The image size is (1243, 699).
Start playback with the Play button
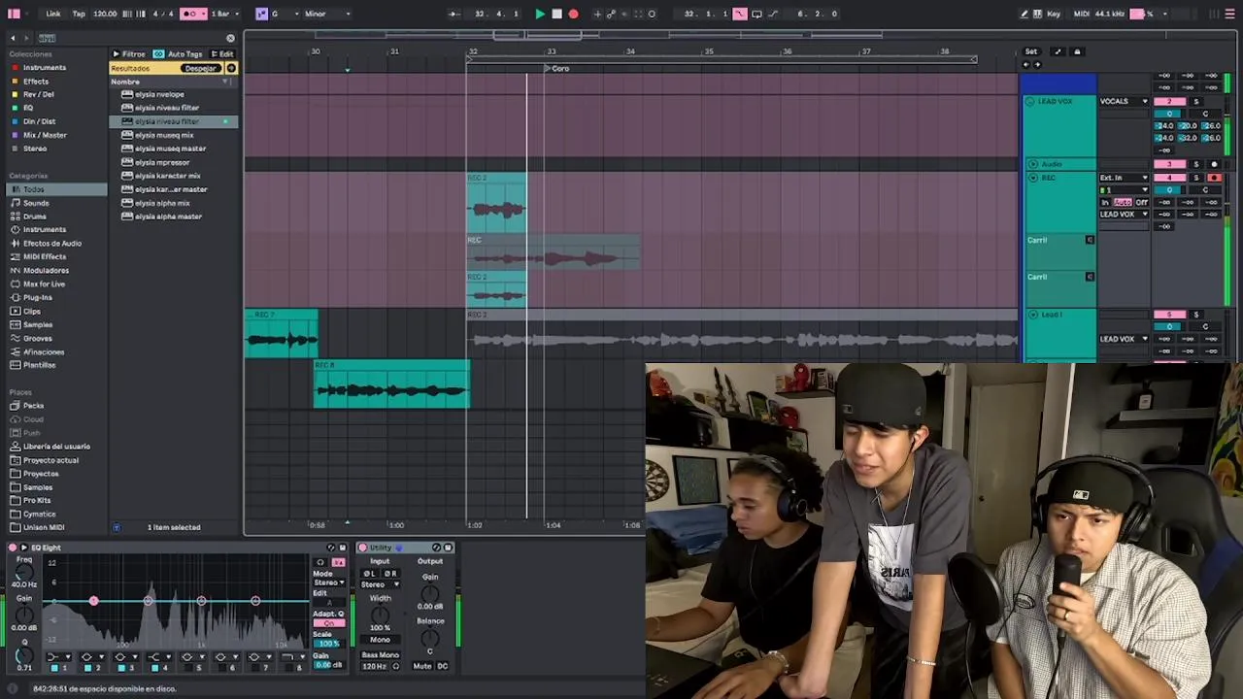click(540, 14)
